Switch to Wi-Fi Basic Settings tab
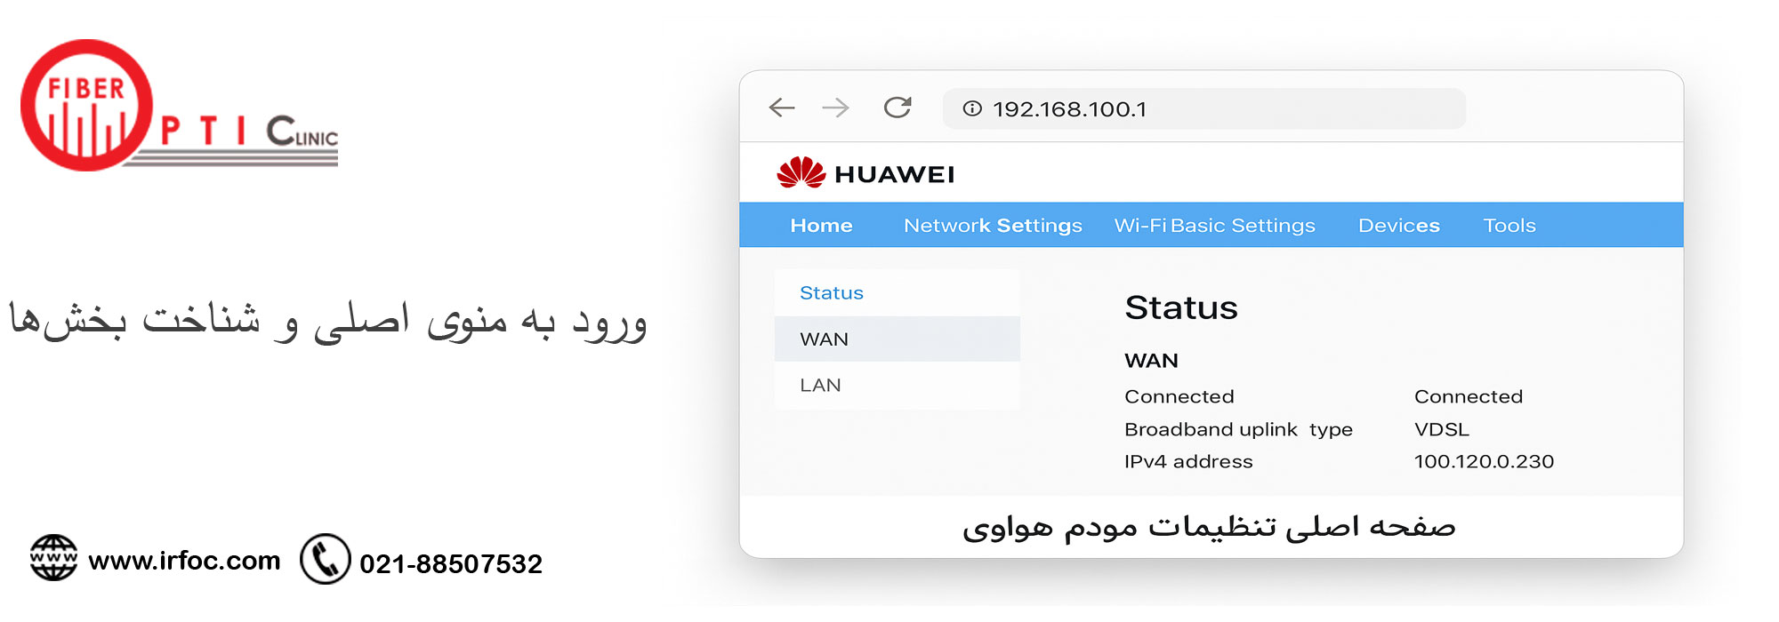 pos(1214,226)
